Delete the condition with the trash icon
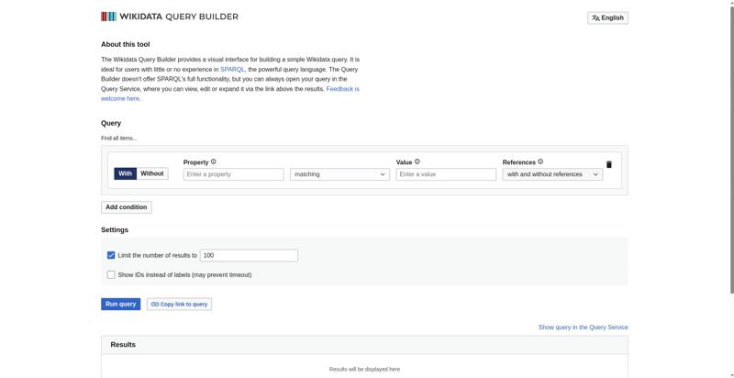Image resolution: width=734 pixels, height=378 pixels. pyautogui.click(x=608, y=164)
